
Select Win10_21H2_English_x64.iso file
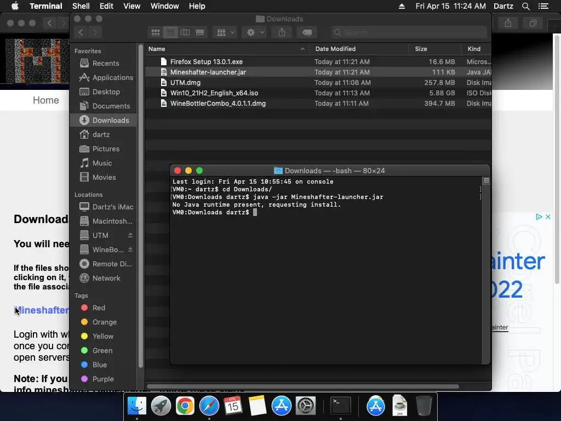point(318,93)
